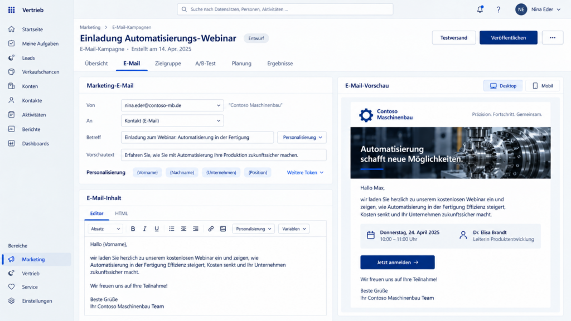Insert the {Vorname} token
Image resolution: width=571 pixels, height=321 pixels.
coord(147,173)
